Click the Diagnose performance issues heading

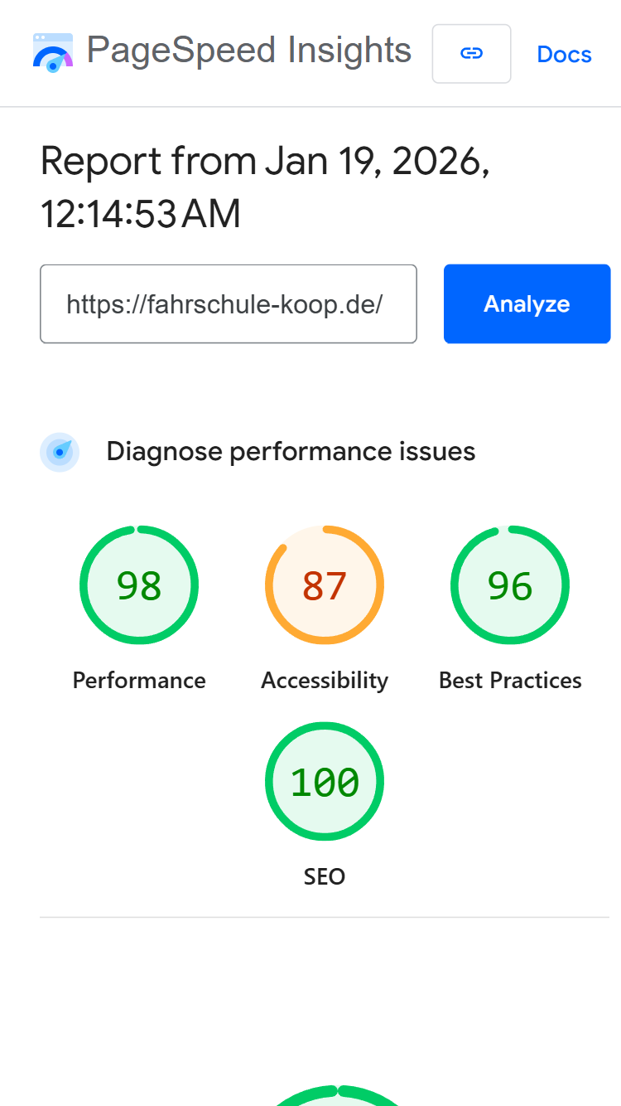click(x=291, y=452)
